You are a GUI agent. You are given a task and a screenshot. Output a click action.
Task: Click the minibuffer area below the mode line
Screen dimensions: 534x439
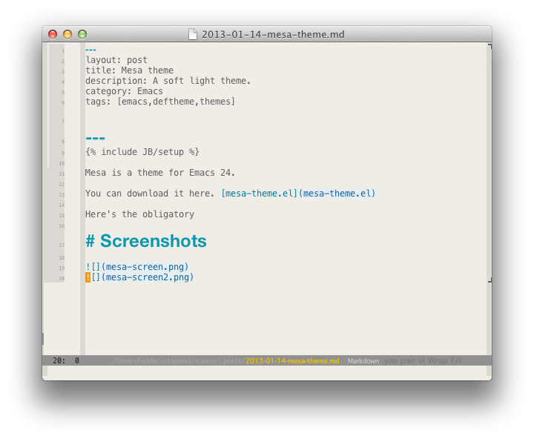click(x=267, y=372)
